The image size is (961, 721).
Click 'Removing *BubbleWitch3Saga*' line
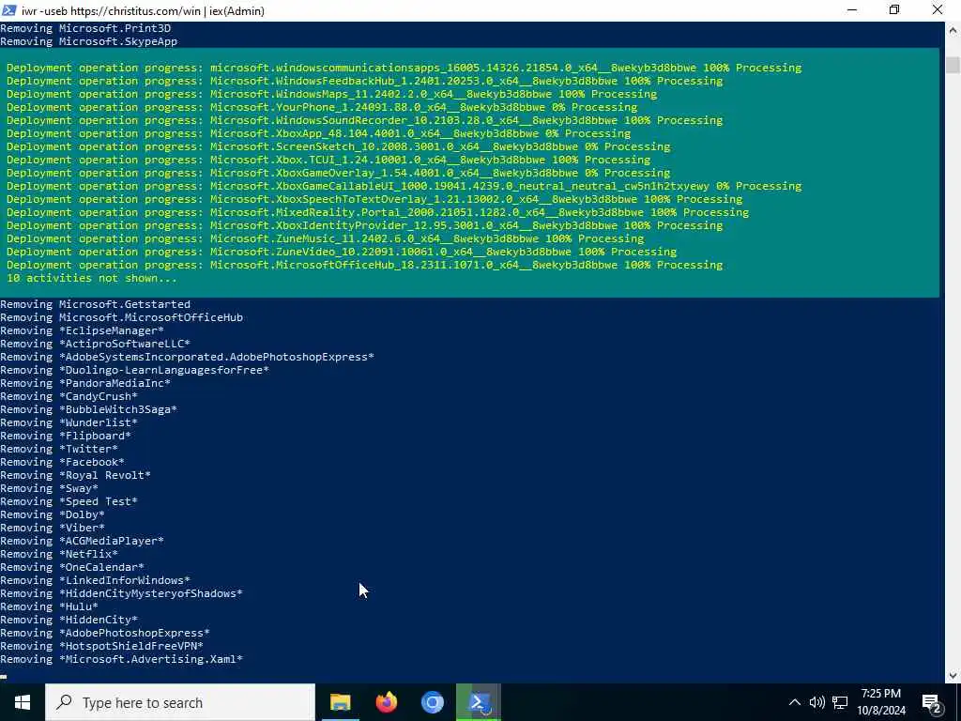89,409
